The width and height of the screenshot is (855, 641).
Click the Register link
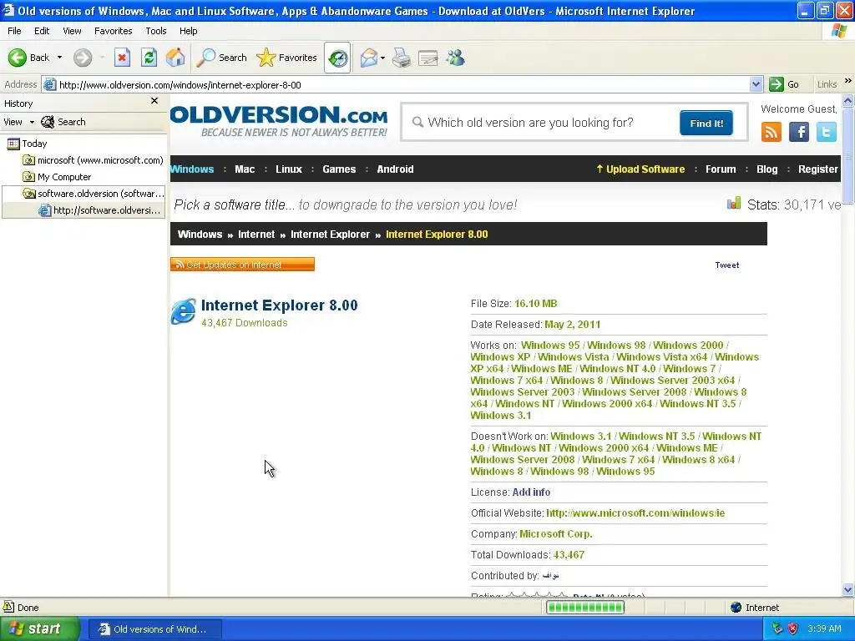pyautogui.click(x=818, y=169)
